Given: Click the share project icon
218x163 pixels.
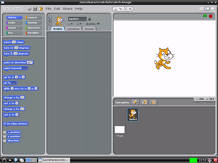Looking at the screenshot, I should [x=40, y=9].
